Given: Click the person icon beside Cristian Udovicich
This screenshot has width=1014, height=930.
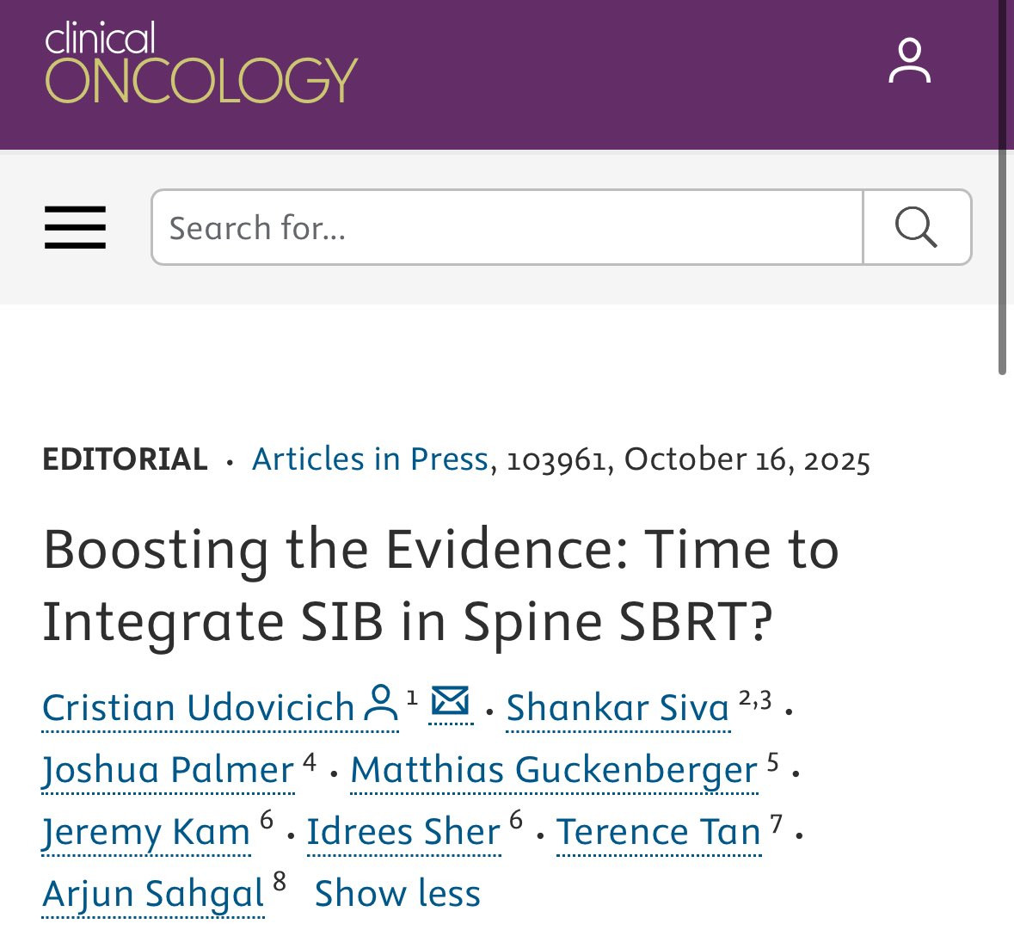Looking at the screenshot, I should 381,704.
